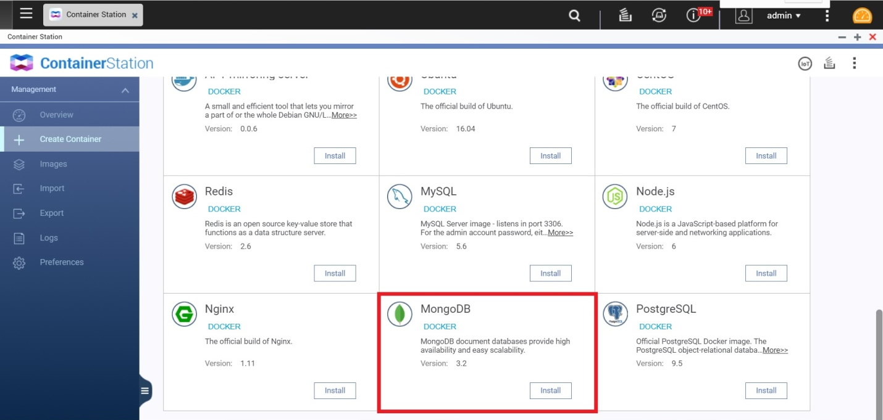Open Export in sidebar
This screenshot has width=883, height=420.
coord(69,213)
